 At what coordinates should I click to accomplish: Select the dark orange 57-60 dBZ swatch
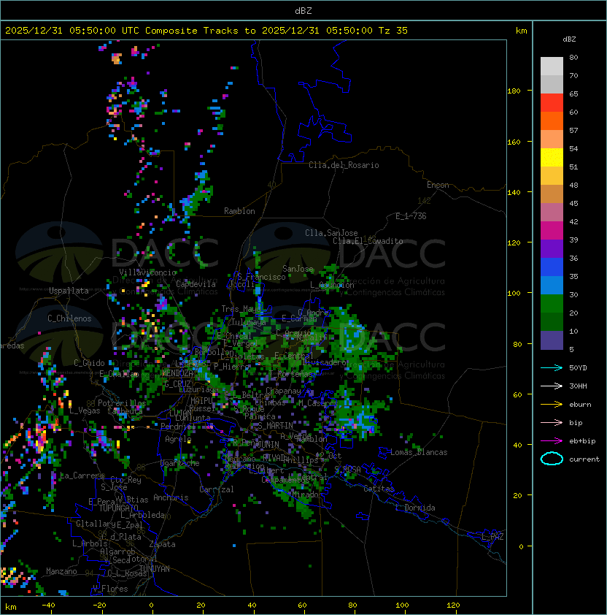tap(552, 121)
